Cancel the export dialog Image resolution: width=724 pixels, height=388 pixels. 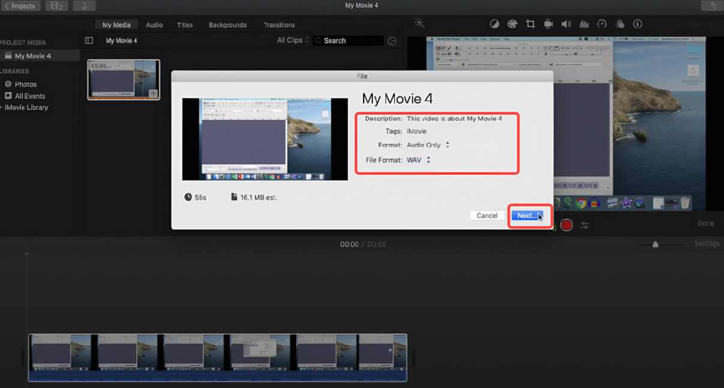pos(487,216)
